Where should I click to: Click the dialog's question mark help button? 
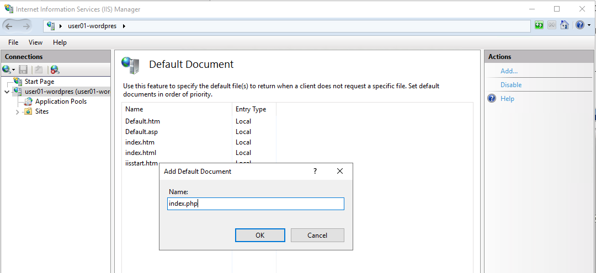[x=315, y=171]
